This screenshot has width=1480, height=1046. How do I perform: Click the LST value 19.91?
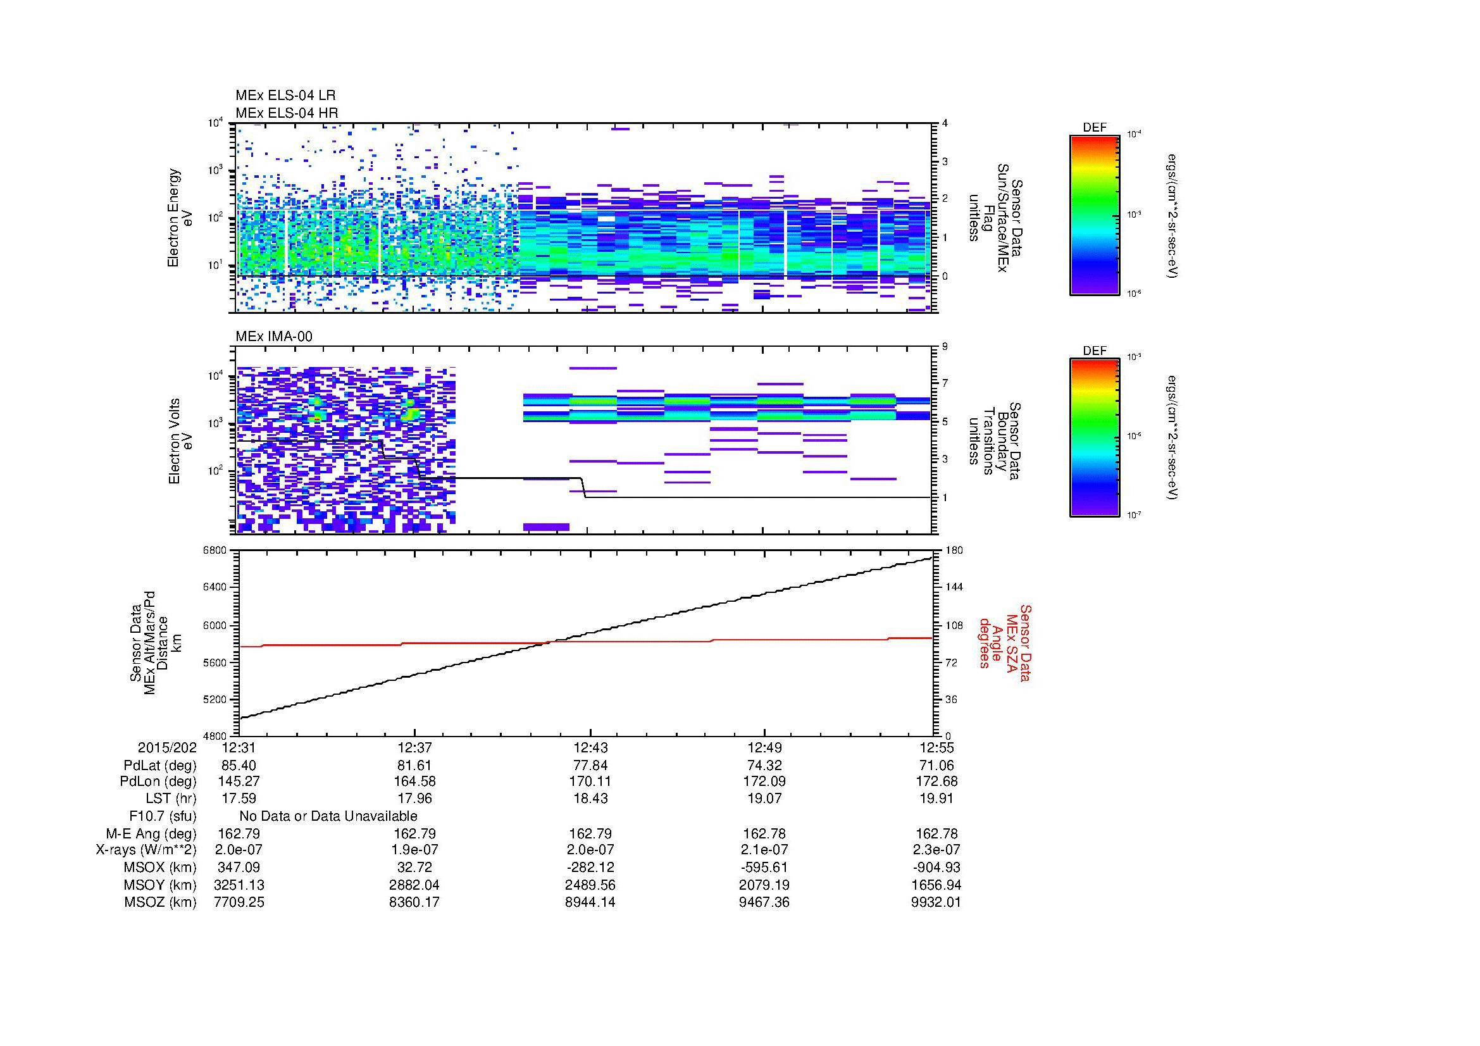tap(936, 799)
